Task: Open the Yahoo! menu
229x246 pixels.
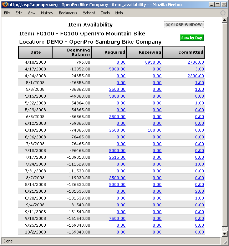Action: pyautogui.click(x=88, y=13)
